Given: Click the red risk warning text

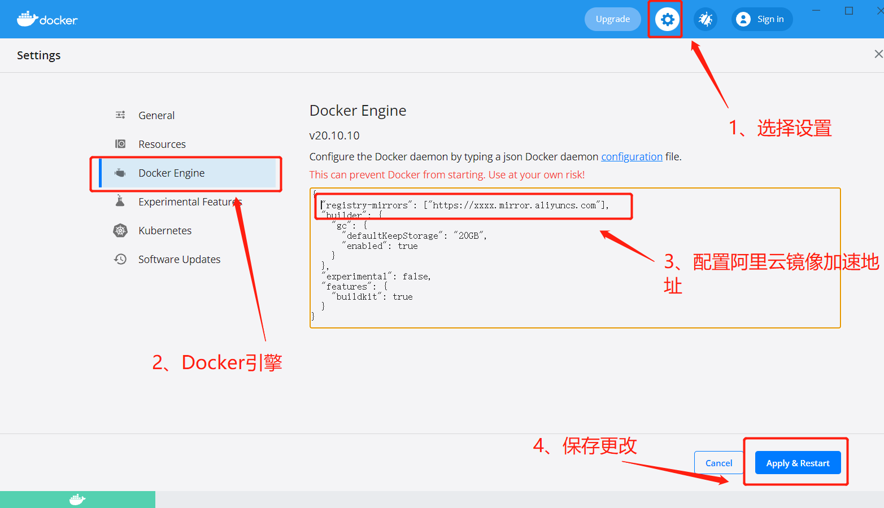Looking at the screenshot, I should (447, 174).
